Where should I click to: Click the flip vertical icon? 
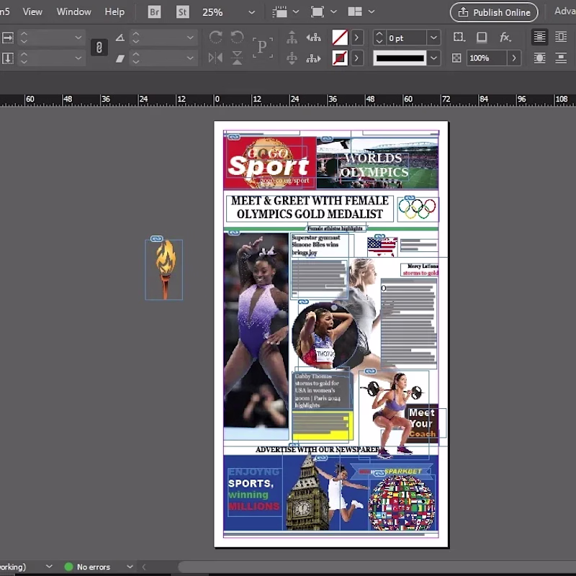(237, 58)
